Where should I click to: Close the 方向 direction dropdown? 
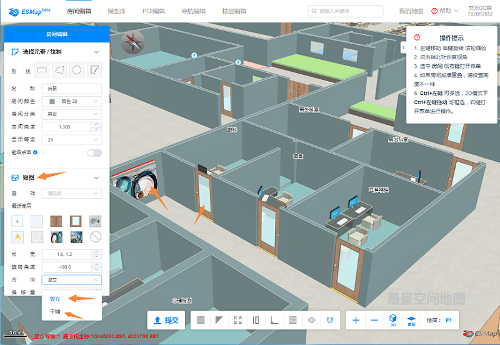(72, 279)
